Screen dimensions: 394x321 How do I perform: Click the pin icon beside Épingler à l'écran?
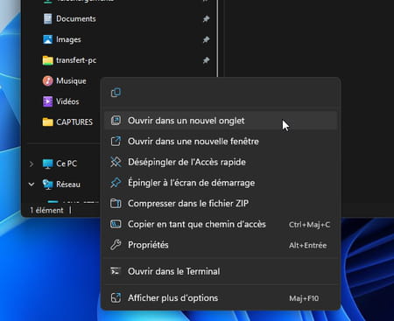(116, 183)
